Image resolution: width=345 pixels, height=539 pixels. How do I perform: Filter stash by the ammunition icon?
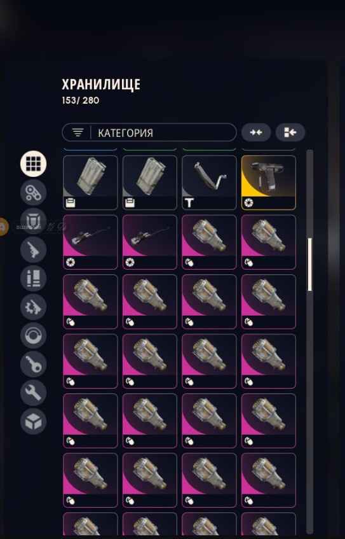[33, 277]
